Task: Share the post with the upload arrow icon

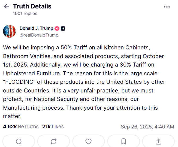Action: 158,141
